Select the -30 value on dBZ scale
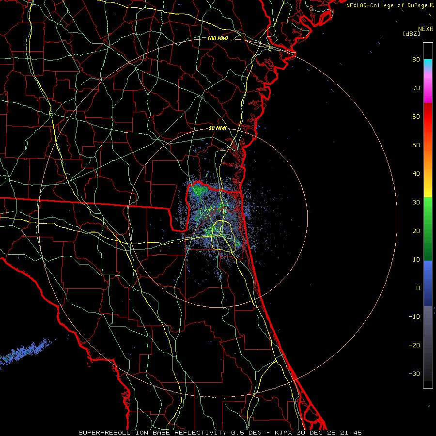The height and width of the screenshot is (436, 436). point(414,374)
